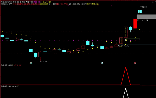Viewport: 156px width, 98px height.
Task: Click the 16.82 high price label
Action: click(144, 7)
